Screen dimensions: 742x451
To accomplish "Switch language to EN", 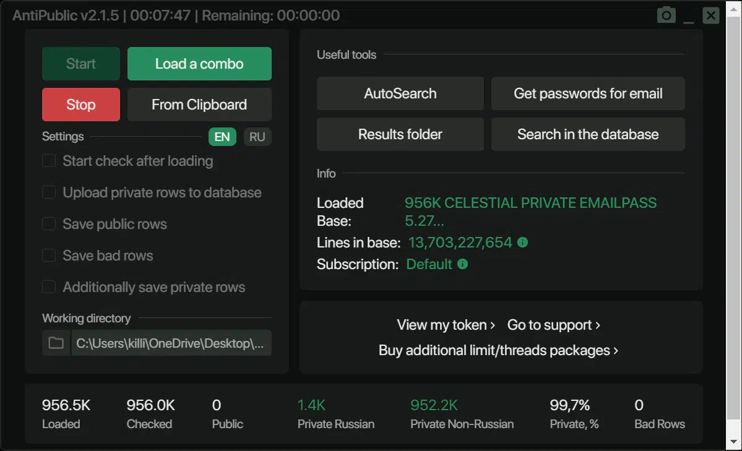I will tap(222, 137).
